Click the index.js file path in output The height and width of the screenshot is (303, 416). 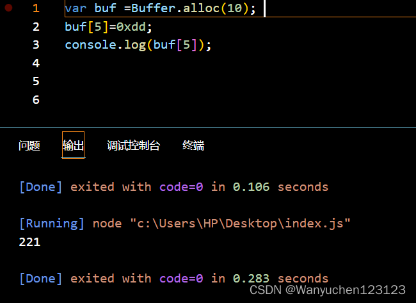tap(241, 224)
